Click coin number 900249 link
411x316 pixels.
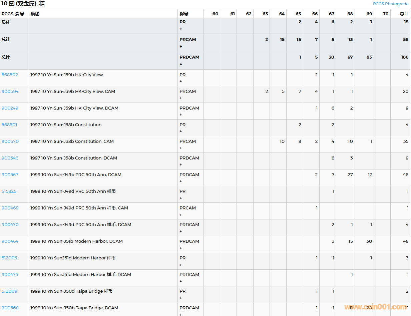tap(10, 108)
